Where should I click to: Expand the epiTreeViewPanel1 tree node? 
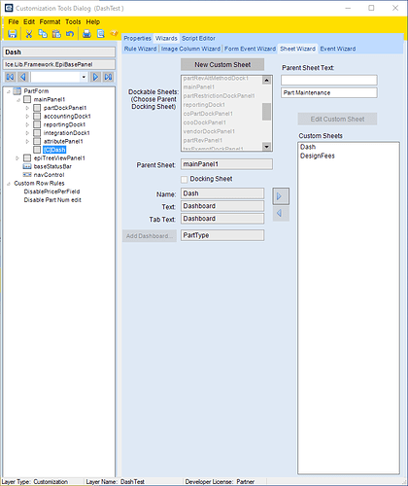pyautogui.click(x=17, y=158)
